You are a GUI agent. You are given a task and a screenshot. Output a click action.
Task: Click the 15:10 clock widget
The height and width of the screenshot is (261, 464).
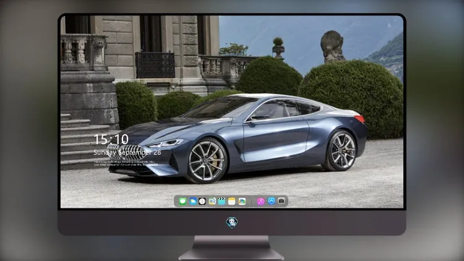point(111,139)
